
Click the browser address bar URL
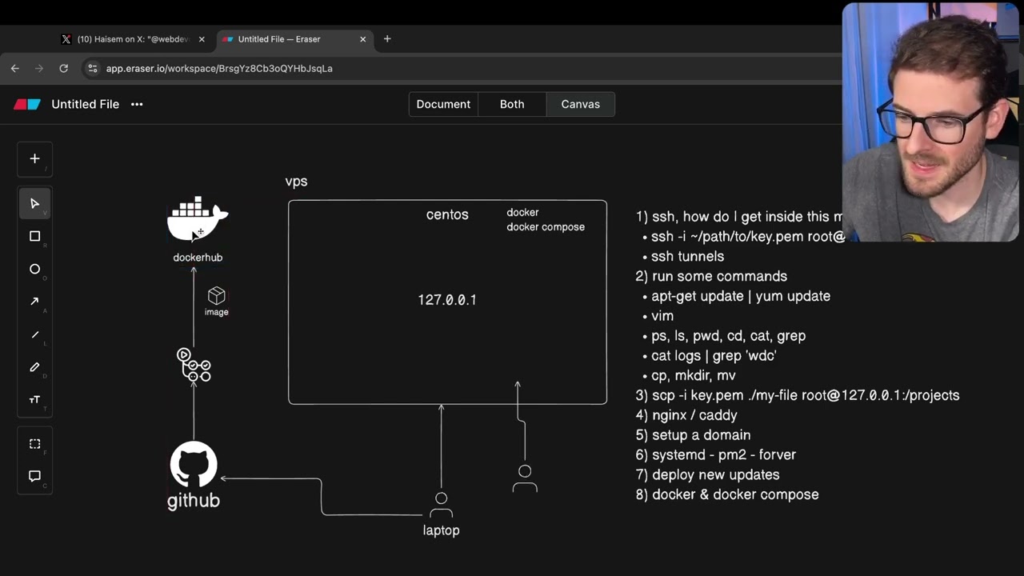(219, 68)
